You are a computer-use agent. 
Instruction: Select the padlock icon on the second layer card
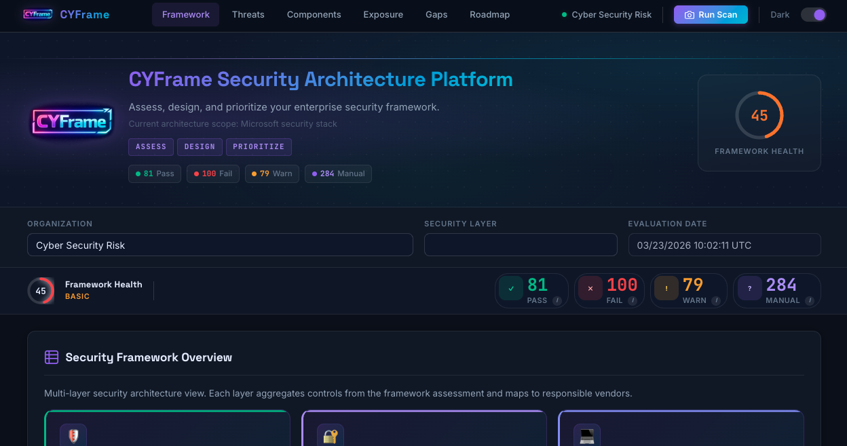[x=331, y=435]
